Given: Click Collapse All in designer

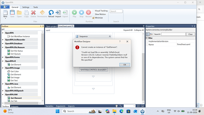Looking at the screenshot, I should click(x=139, y=30).
